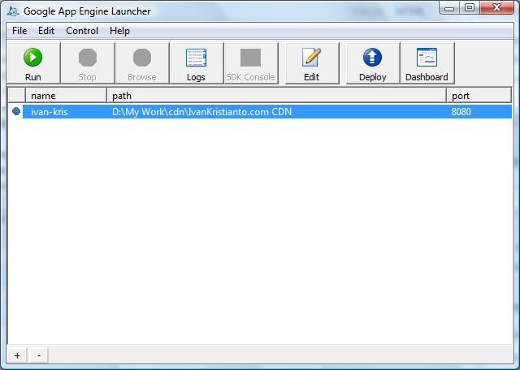The width and height of the screenshot is (520, 370).
Task: Open the Edit pencil tool
Action: coord(312,63)
